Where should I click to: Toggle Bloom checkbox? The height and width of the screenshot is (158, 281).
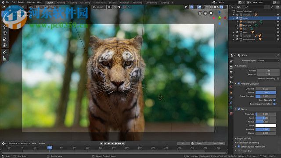tap(239, 109)
